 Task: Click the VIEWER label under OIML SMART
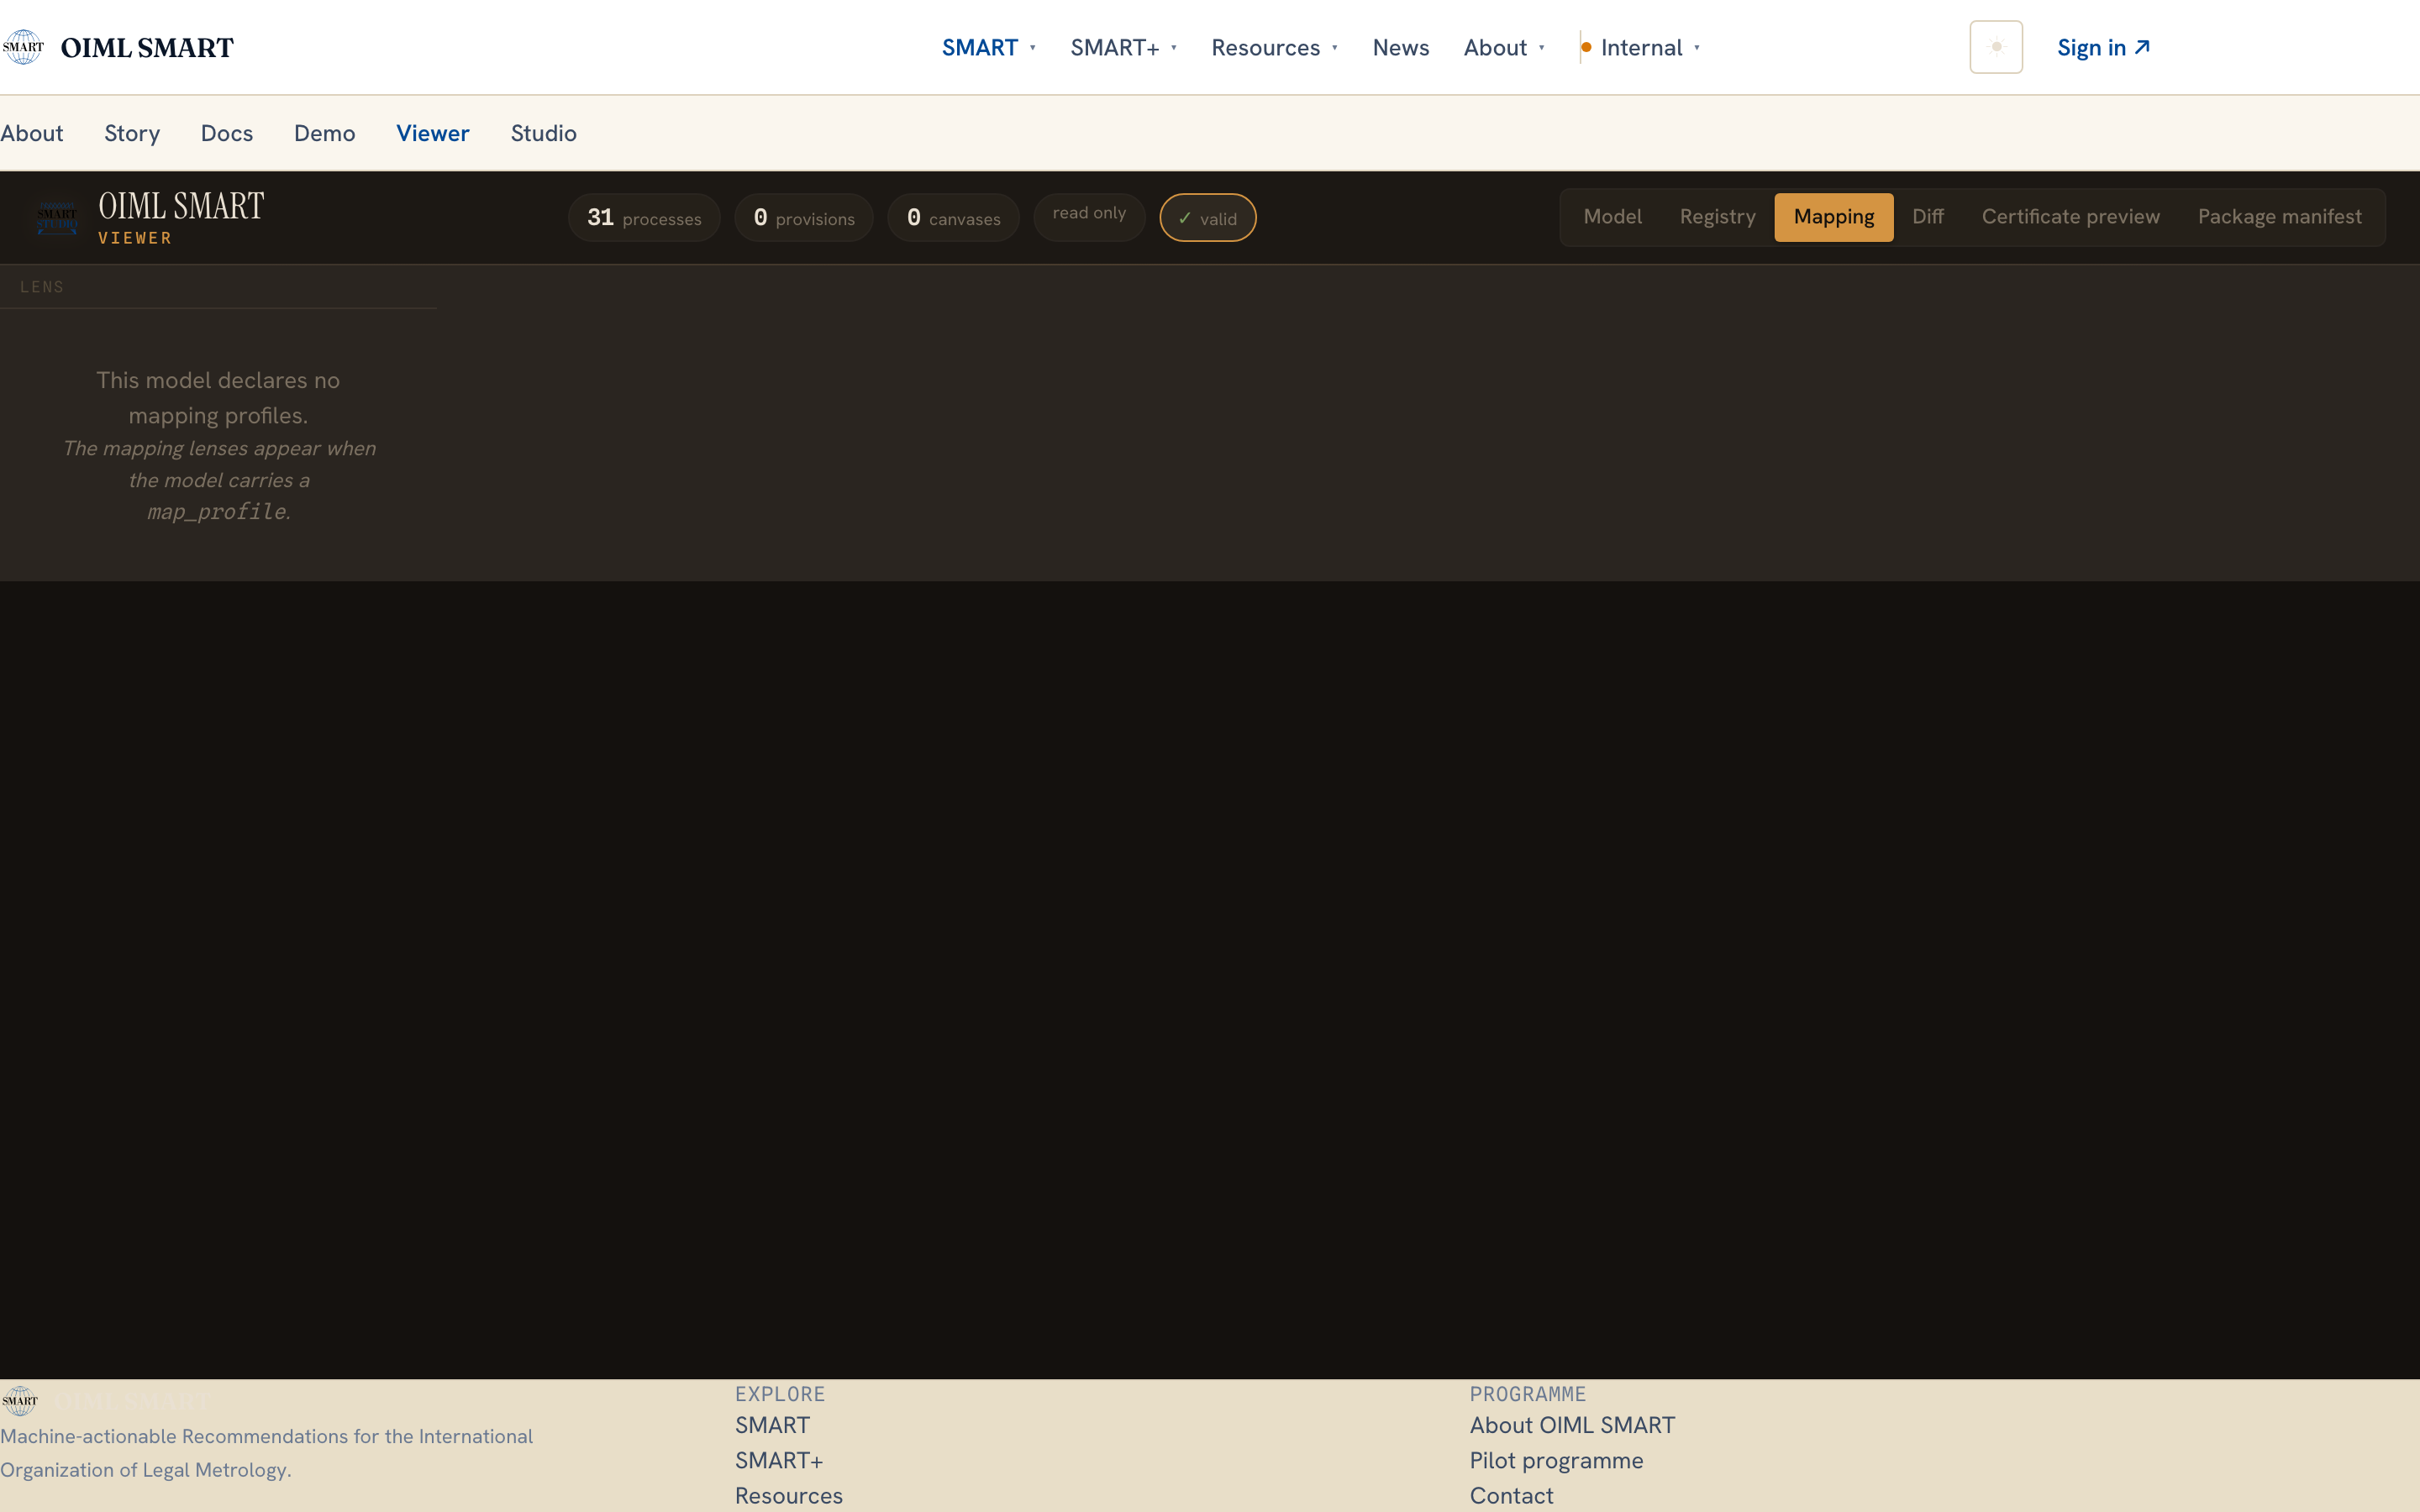(x=135, y=238)
